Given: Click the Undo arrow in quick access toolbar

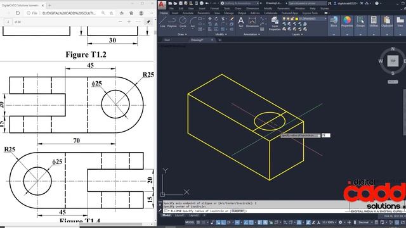Looking at the screenshot, I should coord(207,3).
